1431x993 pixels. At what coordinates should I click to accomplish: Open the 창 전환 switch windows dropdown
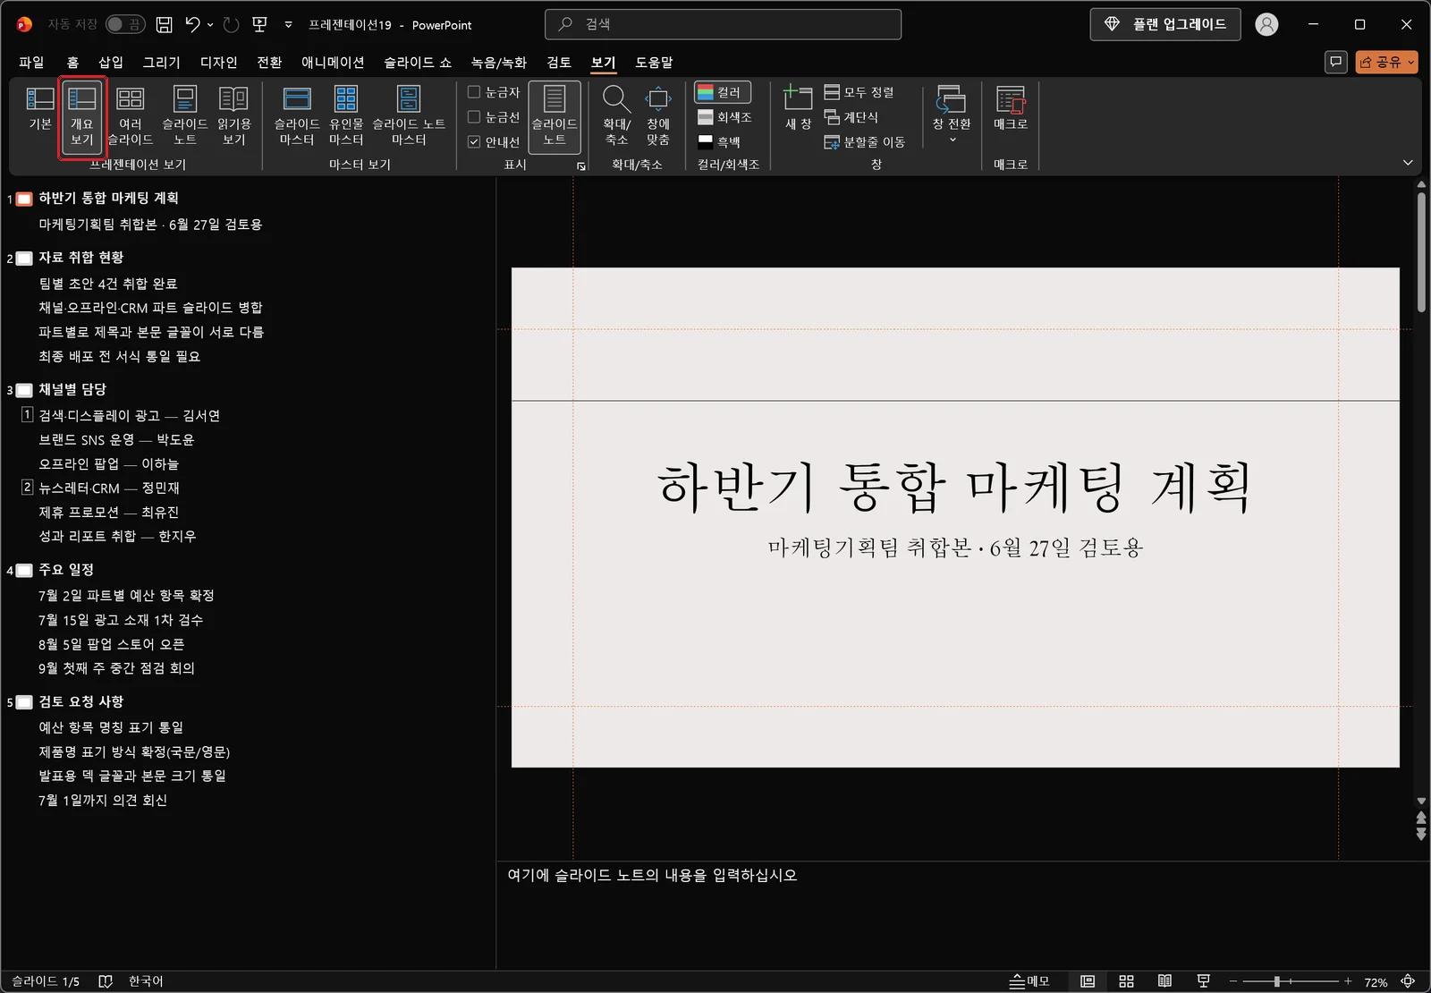point(952,115)
